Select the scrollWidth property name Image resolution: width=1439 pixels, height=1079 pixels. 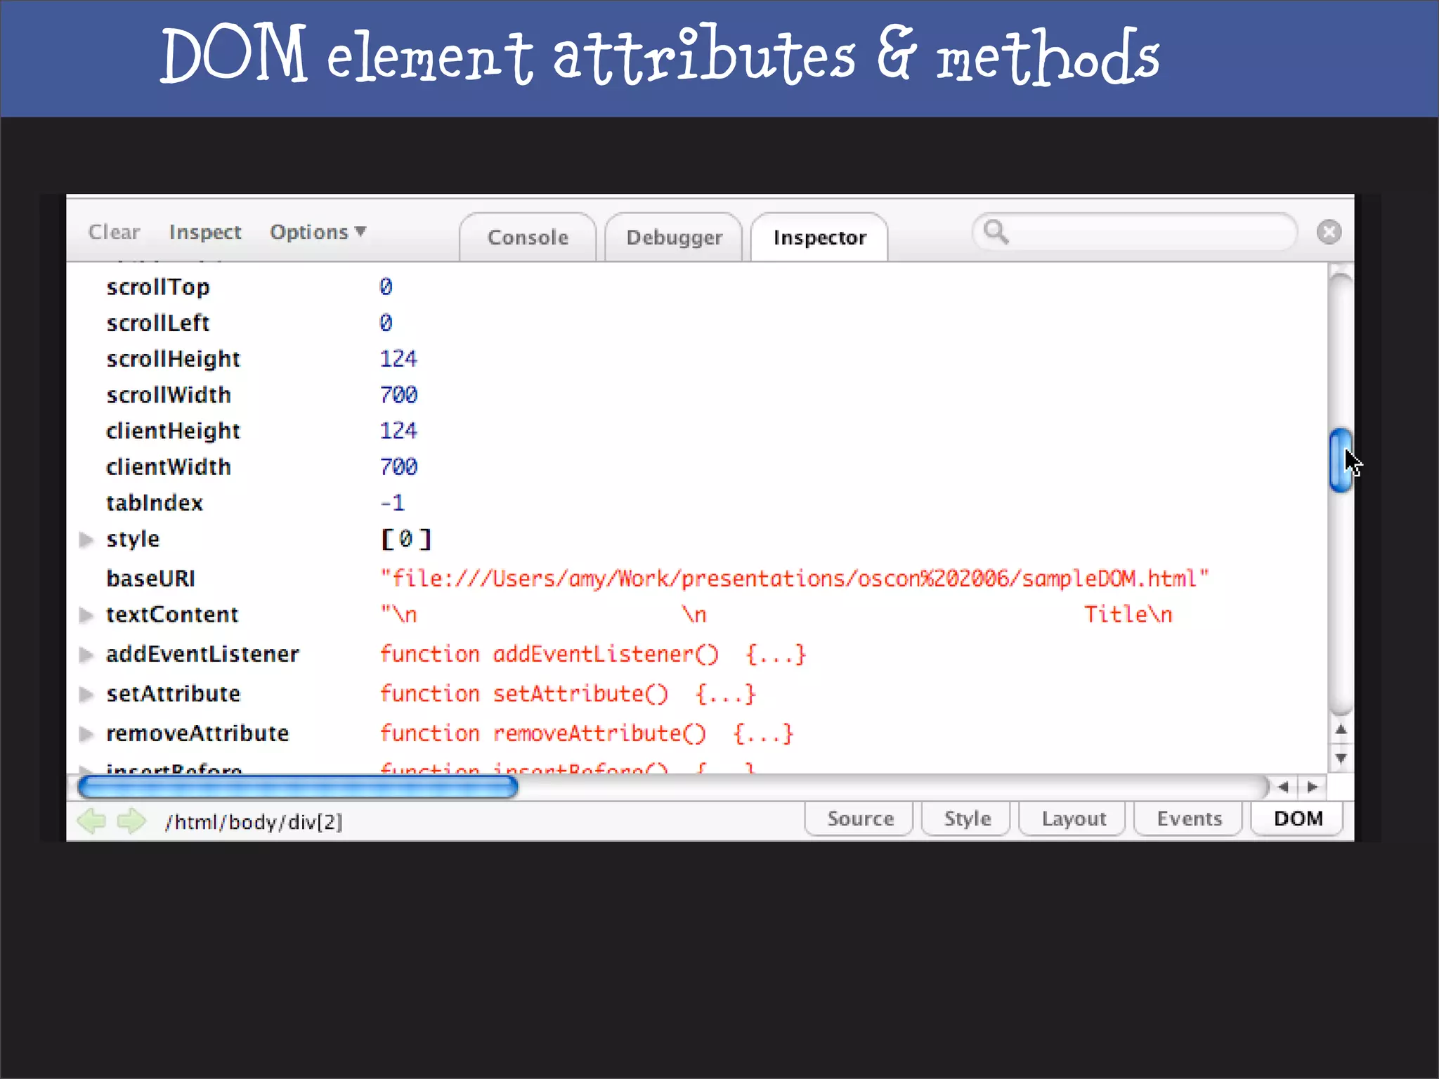[169, 395]
